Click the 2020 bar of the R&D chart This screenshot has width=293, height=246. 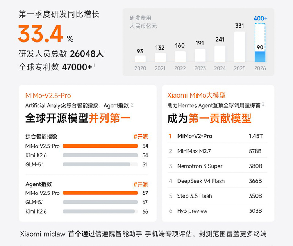click(140, 59)
